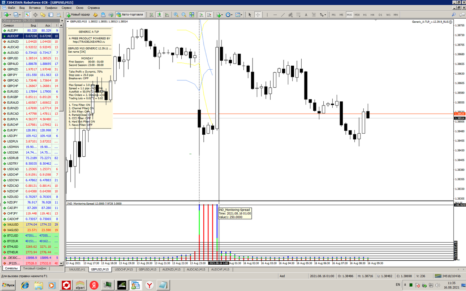Expand the new chart dropdown arrow
The height and width of the screenshot is (291, 466).
(x=10, y=15)
